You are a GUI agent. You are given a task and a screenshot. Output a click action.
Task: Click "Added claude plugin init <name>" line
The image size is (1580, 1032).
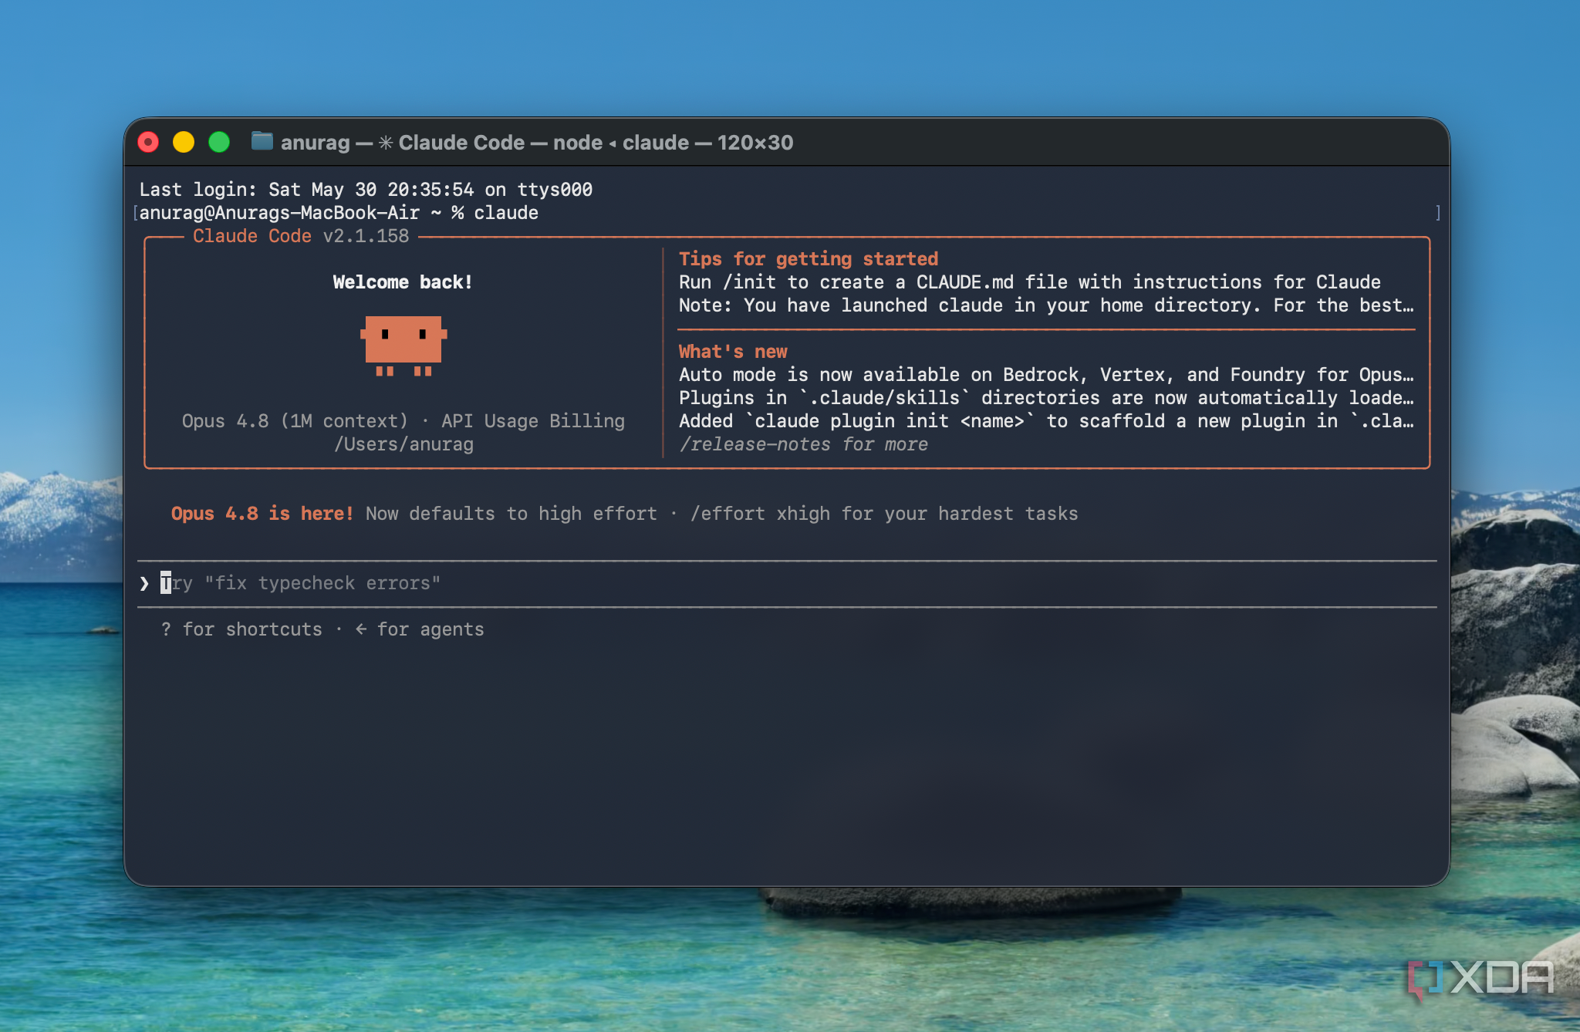1046,421
